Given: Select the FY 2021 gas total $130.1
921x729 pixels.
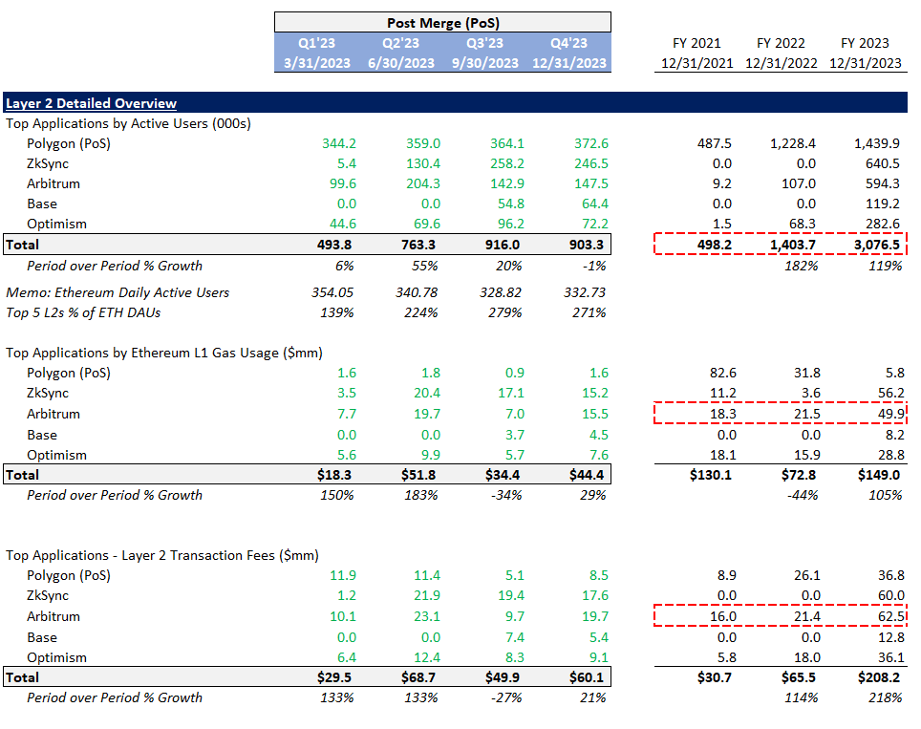Looking at the screenshot, I should click(x=711, y=475).
